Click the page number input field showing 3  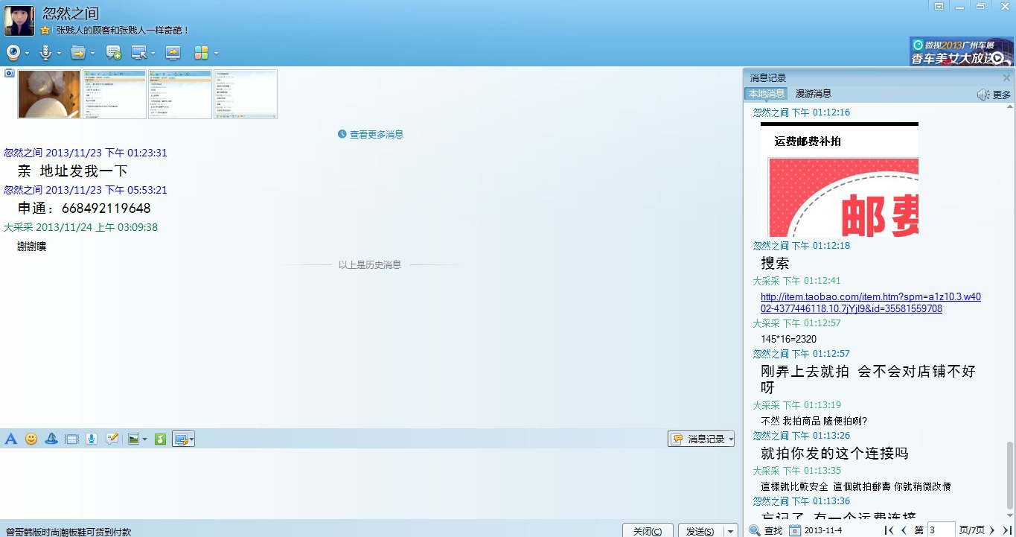(941, 530)
